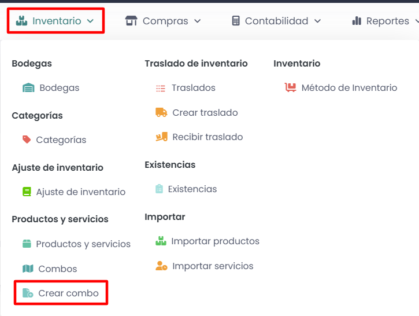Select the Crear combo option
Viewport: 419px width, 316px height.
68,293
